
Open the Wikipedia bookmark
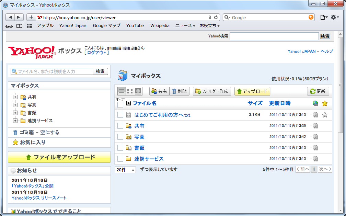[x=160, y=26]
